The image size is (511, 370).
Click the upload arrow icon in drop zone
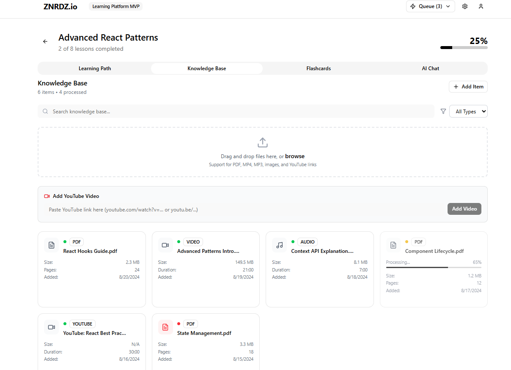coord(263,143)
